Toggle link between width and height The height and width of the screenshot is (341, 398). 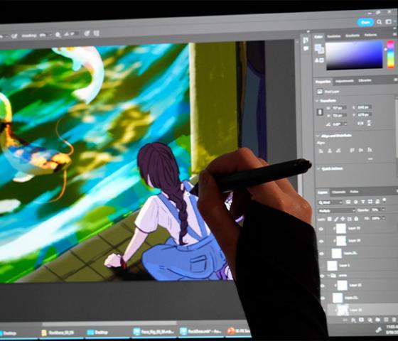[x=320, y=112]
